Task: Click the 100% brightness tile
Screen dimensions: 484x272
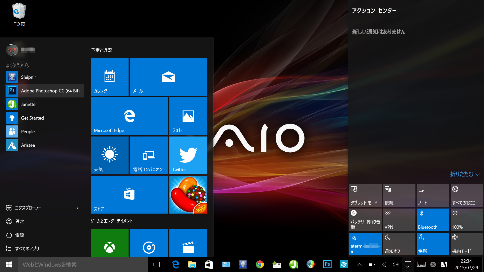Action: (466, 220)
